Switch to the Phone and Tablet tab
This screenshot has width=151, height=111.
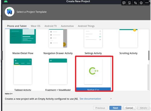[x=17, y=26]
